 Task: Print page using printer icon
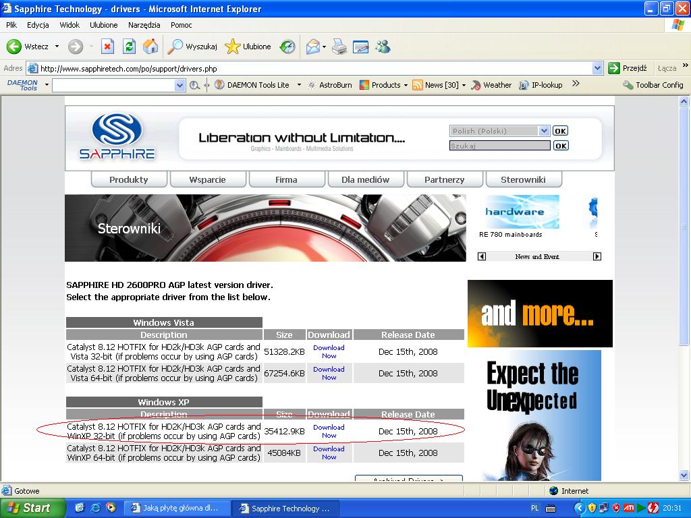coord(339,47)
